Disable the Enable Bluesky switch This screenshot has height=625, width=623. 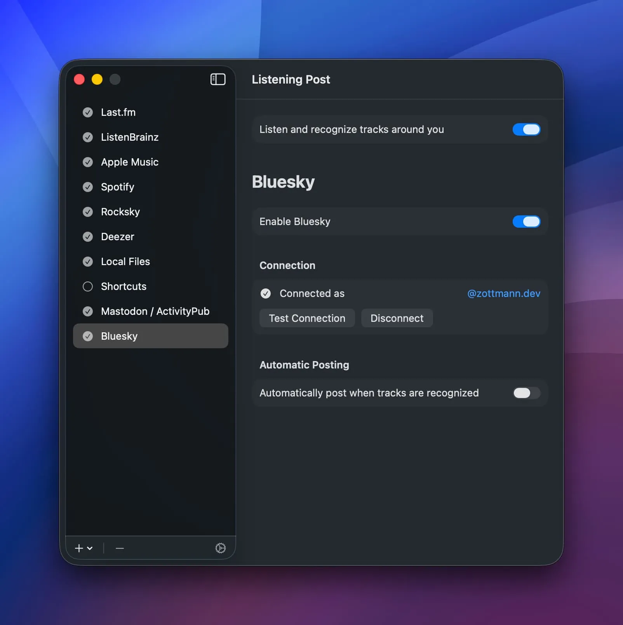click(526, 222)
